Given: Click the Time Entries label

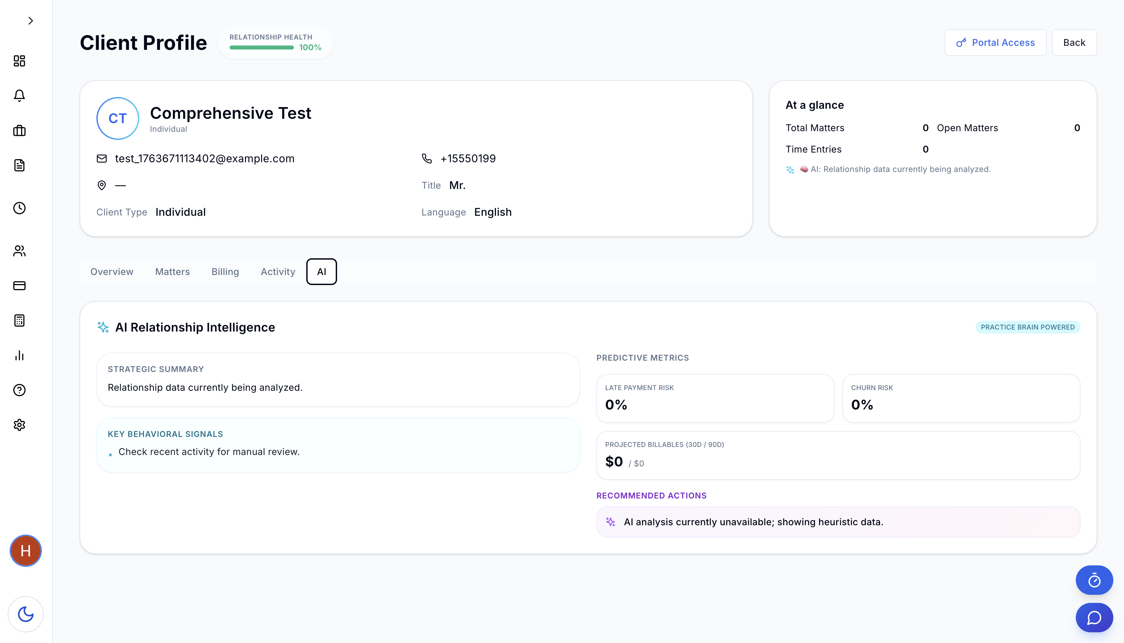Looking at the screenshot, I should (x=813, y=149).
